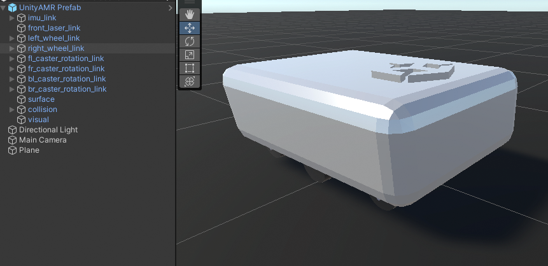
Task: Expand the right_wheel_link node
Action: 12,48
